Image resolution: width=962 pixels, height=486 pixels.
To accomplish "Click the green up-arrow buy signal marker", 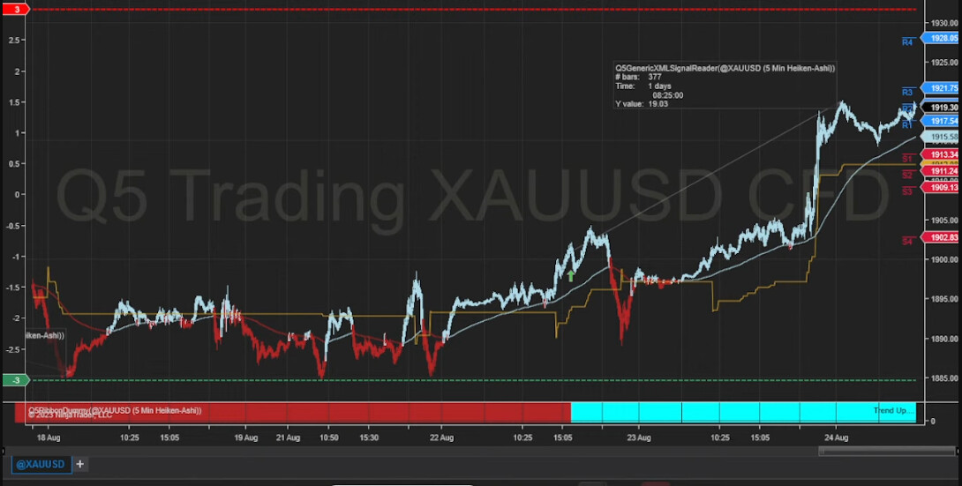I will (x=571, y=276).
